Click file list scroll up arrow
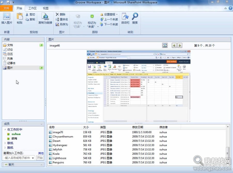 click(x=228, y=127)
